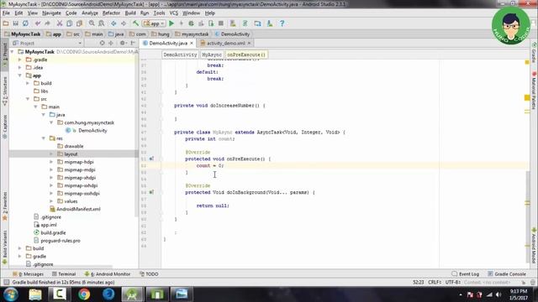Select AndroidManifest.xml in project tree
Image resolution: width=538 pixels, height=302 pixels.
(x=78, y=209)
